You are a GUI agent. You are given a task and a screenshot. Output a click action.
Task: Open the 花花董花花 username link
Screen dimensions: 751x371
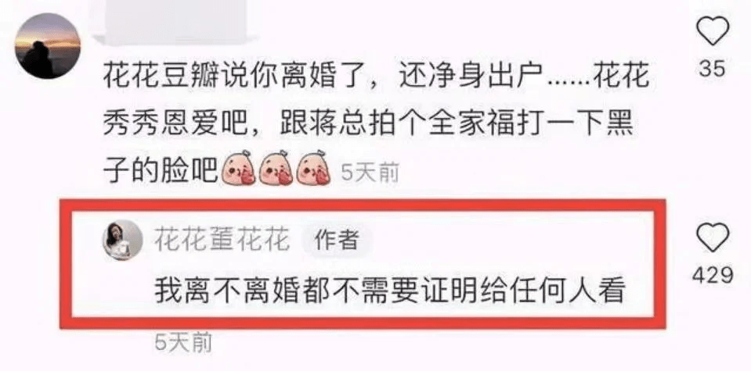[222, 239]
